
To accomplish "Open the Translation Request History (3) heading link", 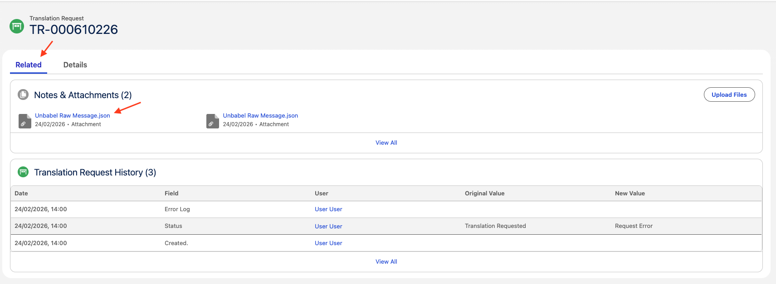I will click(x=95, y=172).
